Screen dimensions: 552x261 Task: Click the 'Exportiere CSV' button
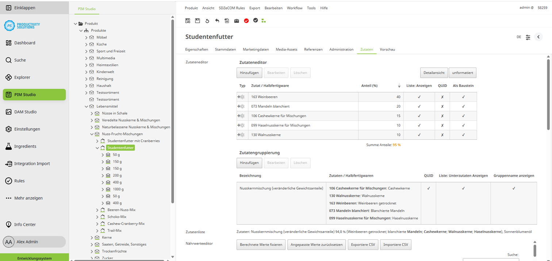pyautogui.click(x=363, y=245)
